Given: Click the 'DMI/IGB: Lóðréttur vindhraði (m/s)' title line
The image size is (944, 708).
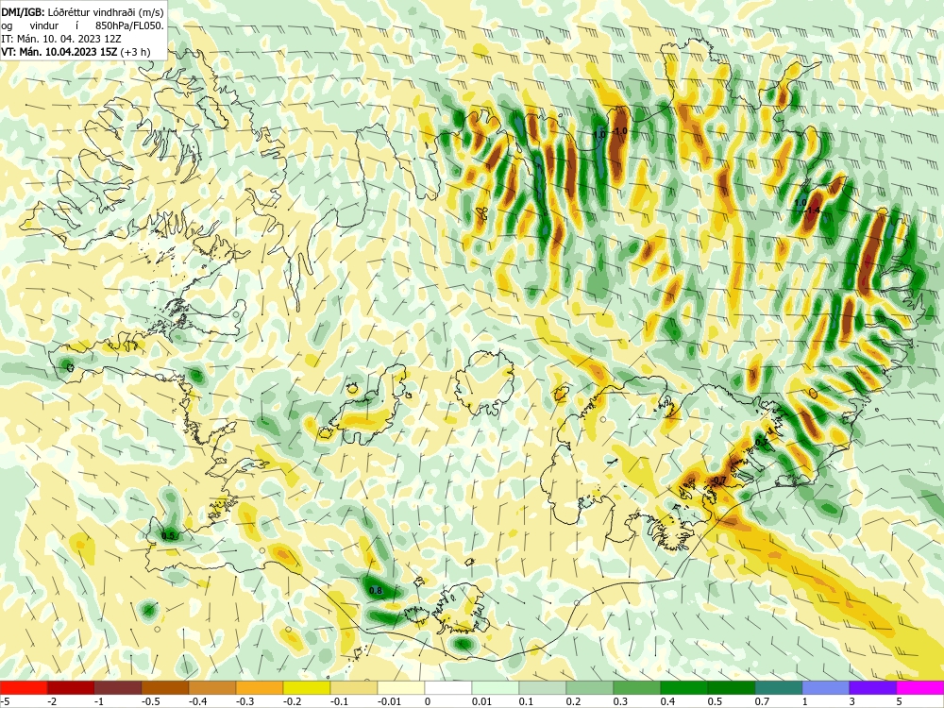Looking at the screenshot, I should point(82,11).
